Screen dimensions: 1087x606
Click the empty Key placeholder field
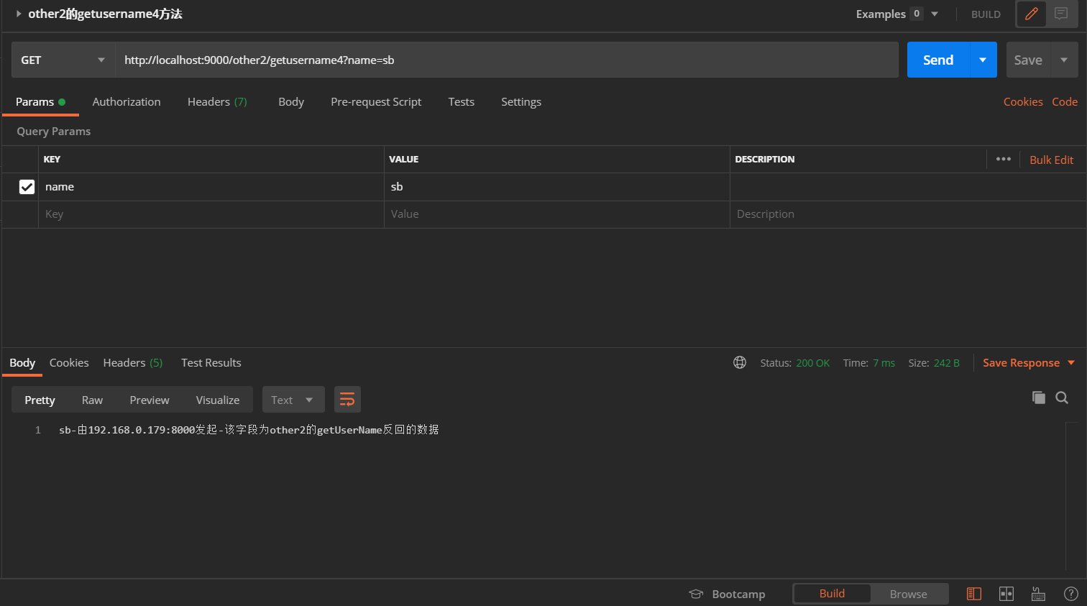(211, 214)
